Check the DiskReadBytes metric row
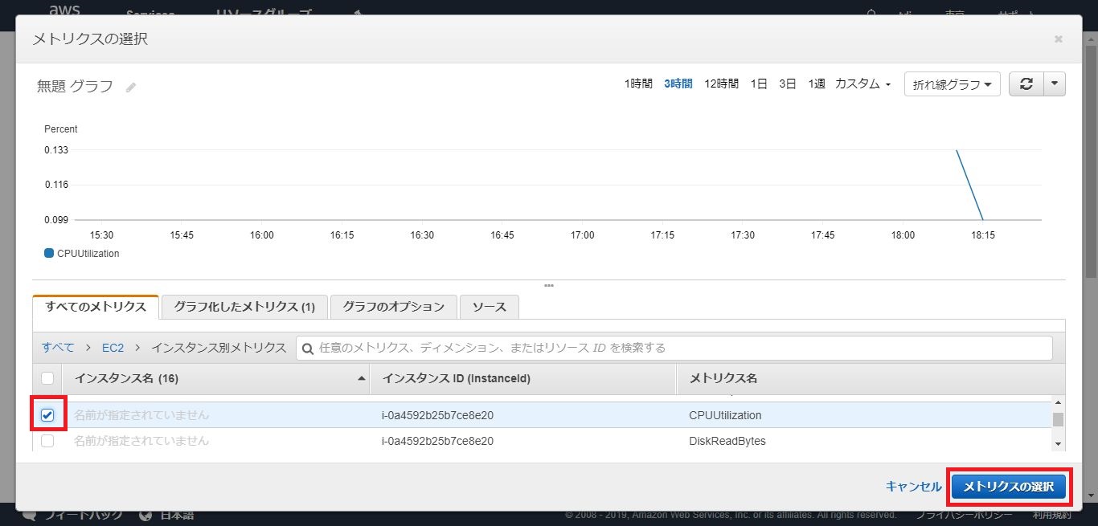Screen dimensions: 1098x526 (47, 441)
